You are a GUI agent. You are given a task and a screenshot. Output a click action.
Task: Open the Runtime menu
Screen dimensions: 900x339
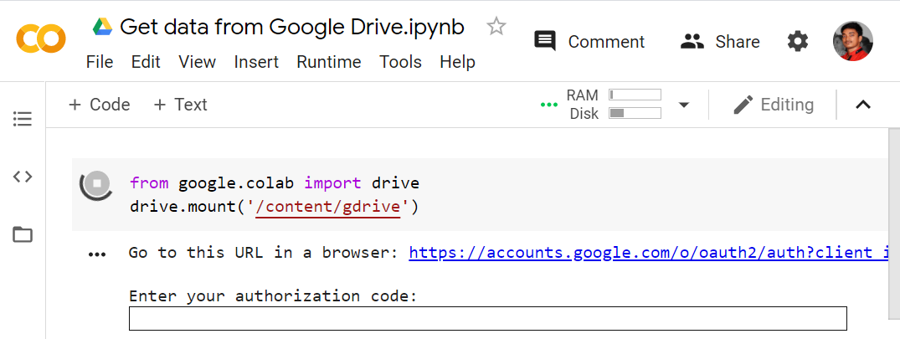tap(329, 62)
